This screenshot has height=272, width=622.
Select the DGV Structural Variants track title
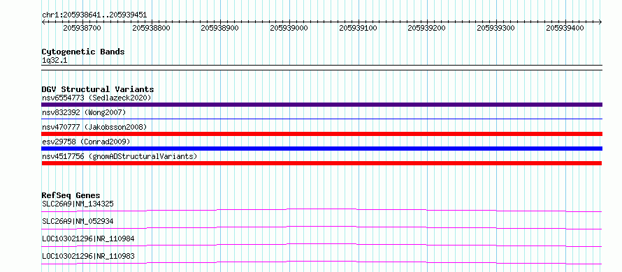tap(98, 89)
